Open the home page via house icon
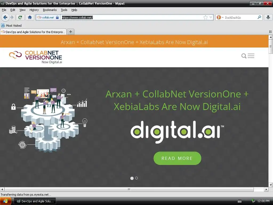The width and height of the screenshot is (273, 205). coord(30,17)
